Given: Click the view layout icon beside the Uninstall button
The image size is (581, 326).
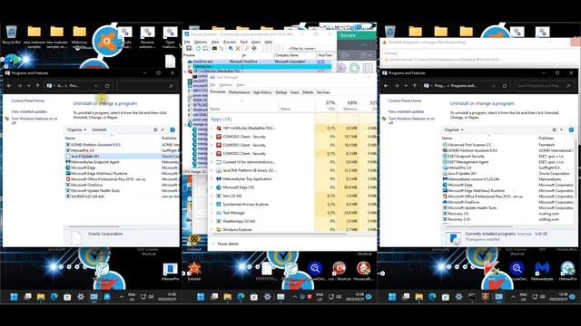Looking at the screenshot, I should pos(155,129).
